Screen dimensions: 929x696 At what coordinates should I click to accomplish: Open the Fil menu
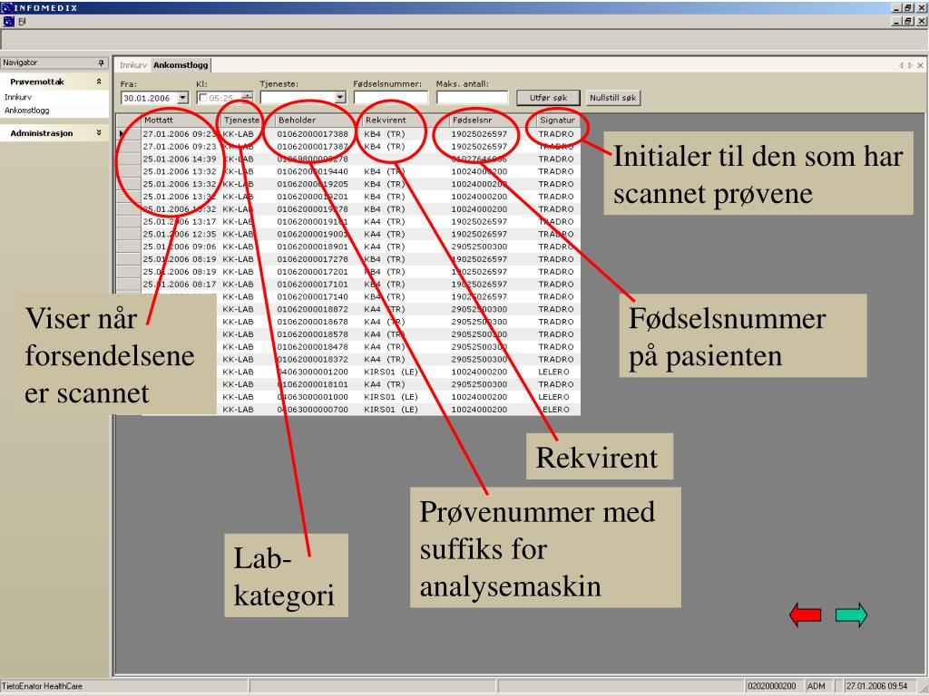22,22
